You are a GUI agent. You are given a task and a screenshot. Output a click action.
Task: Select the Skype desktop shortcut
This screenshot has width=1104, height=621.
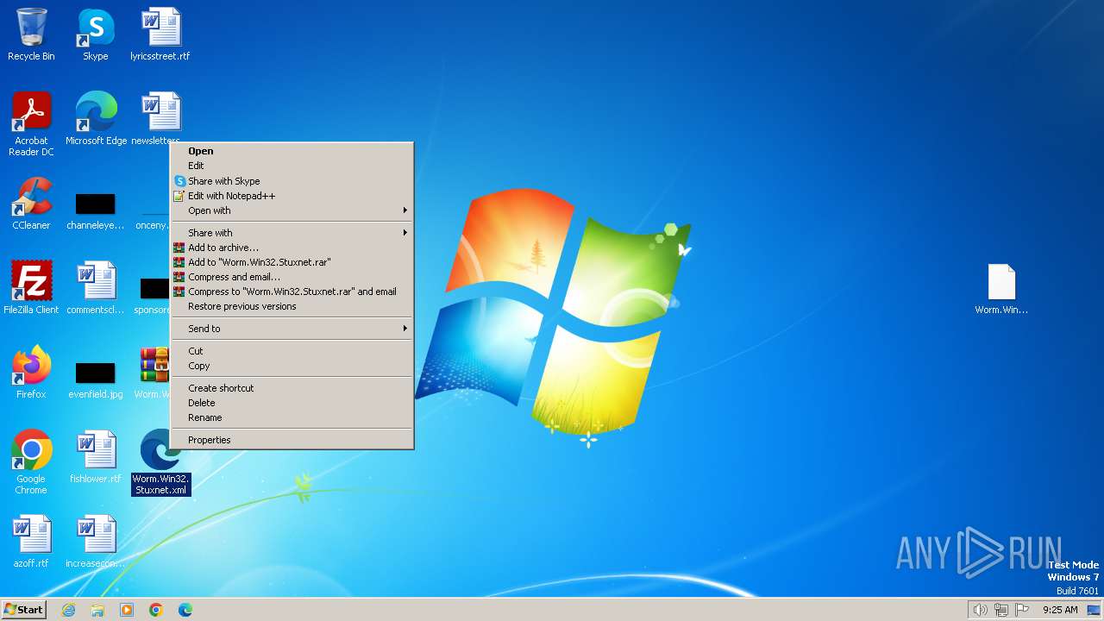pyautogui.click(x=96, y=34)
